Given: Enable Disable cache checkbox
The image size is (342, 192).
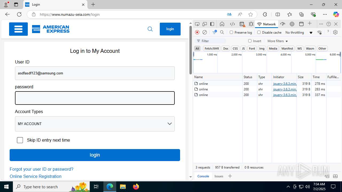Looking at the screenshot, I should 259,32.
